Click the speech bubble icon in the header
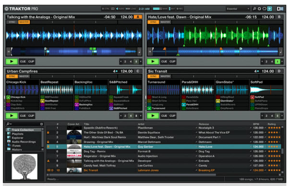The image size is (288, 186). 264,9
